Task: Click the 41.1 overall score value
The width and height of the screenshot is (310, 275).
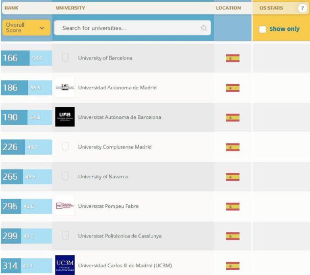Action: pos(28,266)
